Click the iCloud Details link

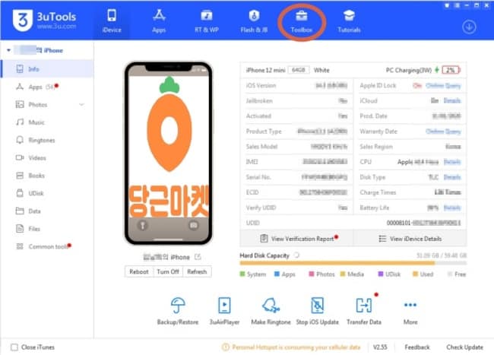(452, 100)
